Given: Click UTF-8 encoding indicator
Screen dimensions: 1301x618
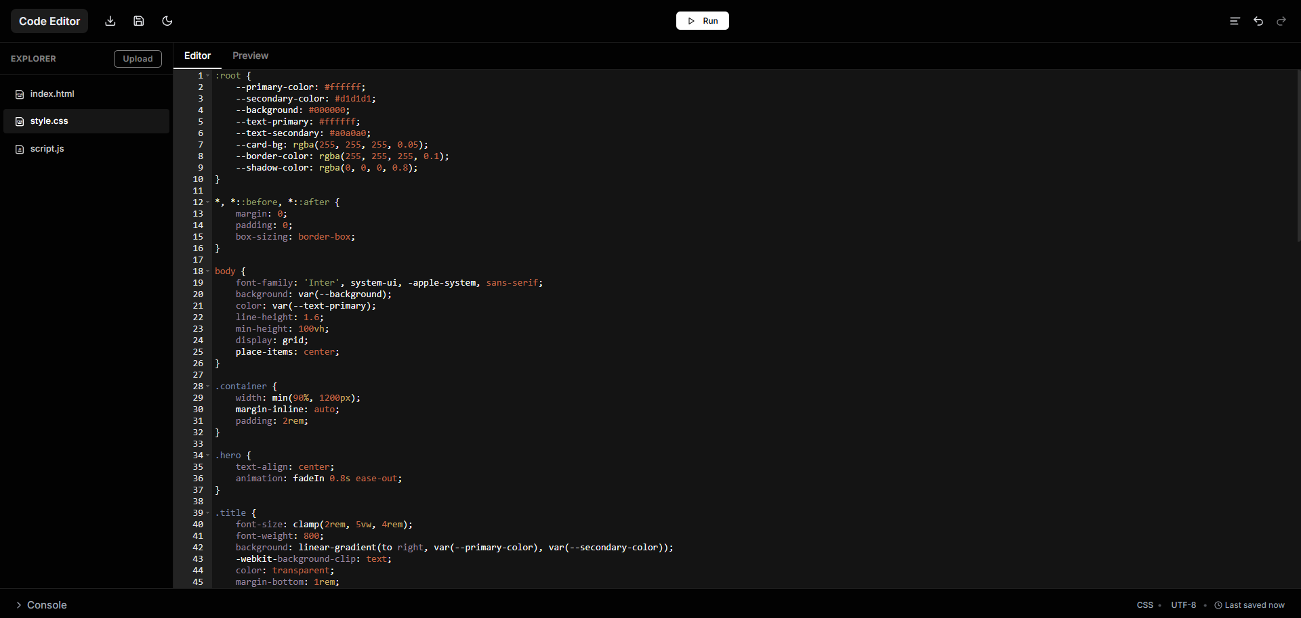Looking at the screenshot, I should pyautogui.click(x=1183, y=605).
